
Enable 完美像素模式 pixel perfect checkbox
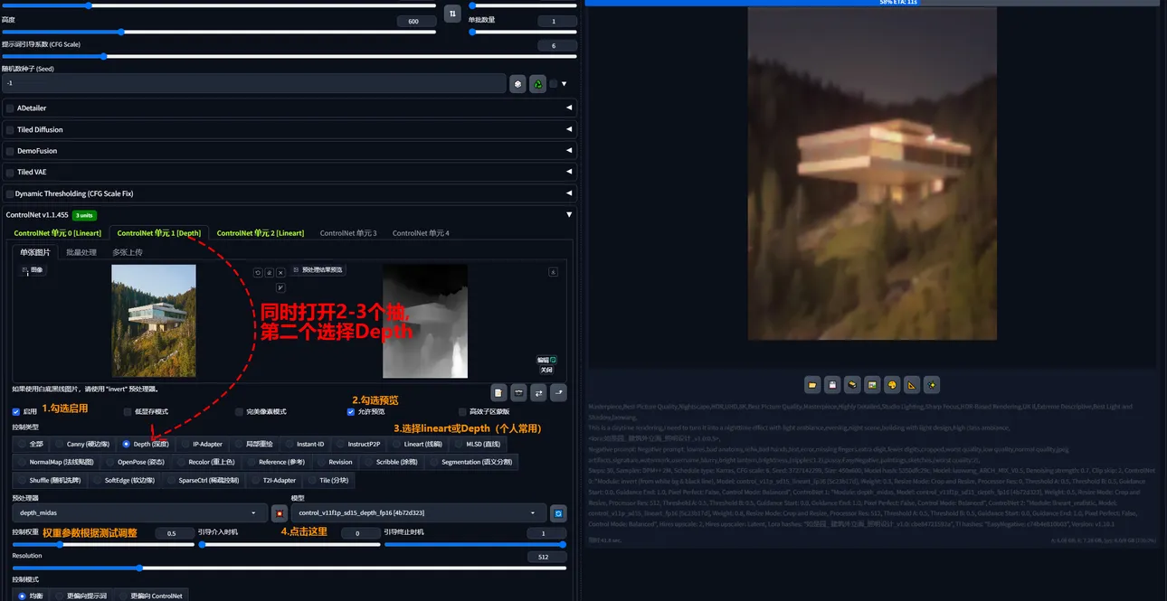pyautogui.click(x=239, y=411)
